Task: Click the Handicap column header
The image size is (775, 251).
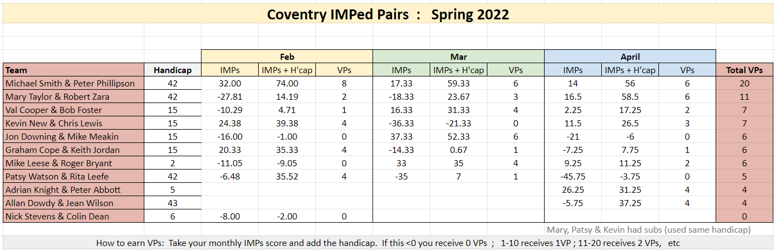Action: 172,70
